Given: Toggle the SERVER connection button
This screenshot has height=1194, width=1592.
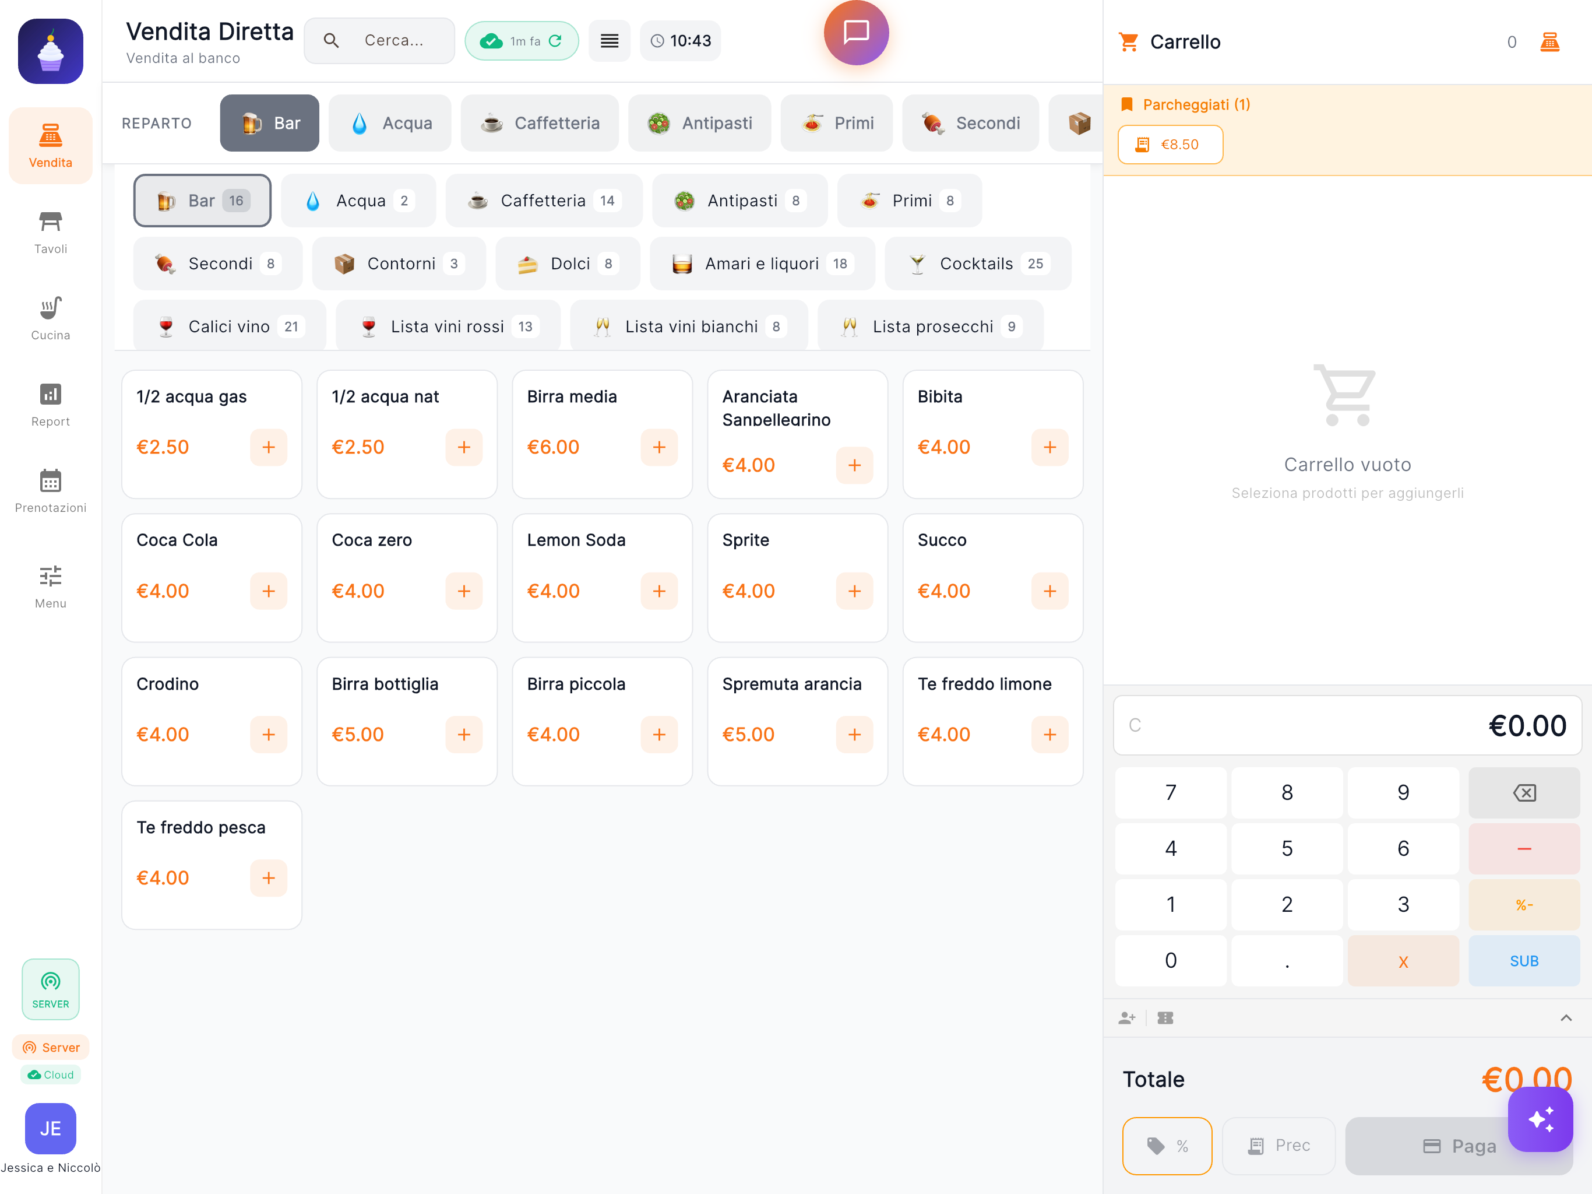Looking at the screenshot, I should click(50, 989).
